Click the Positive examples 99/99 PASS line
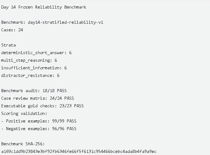 click(x=39, y=121)
